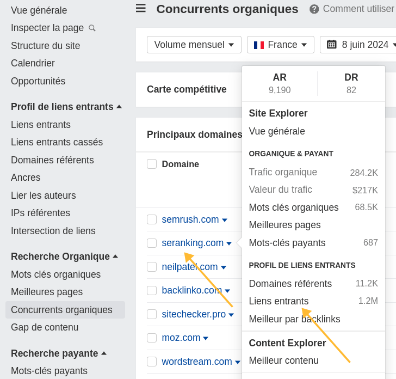Open the semrush.com domain link
Screen dimensions: 396x379
[x=190, y=219]
